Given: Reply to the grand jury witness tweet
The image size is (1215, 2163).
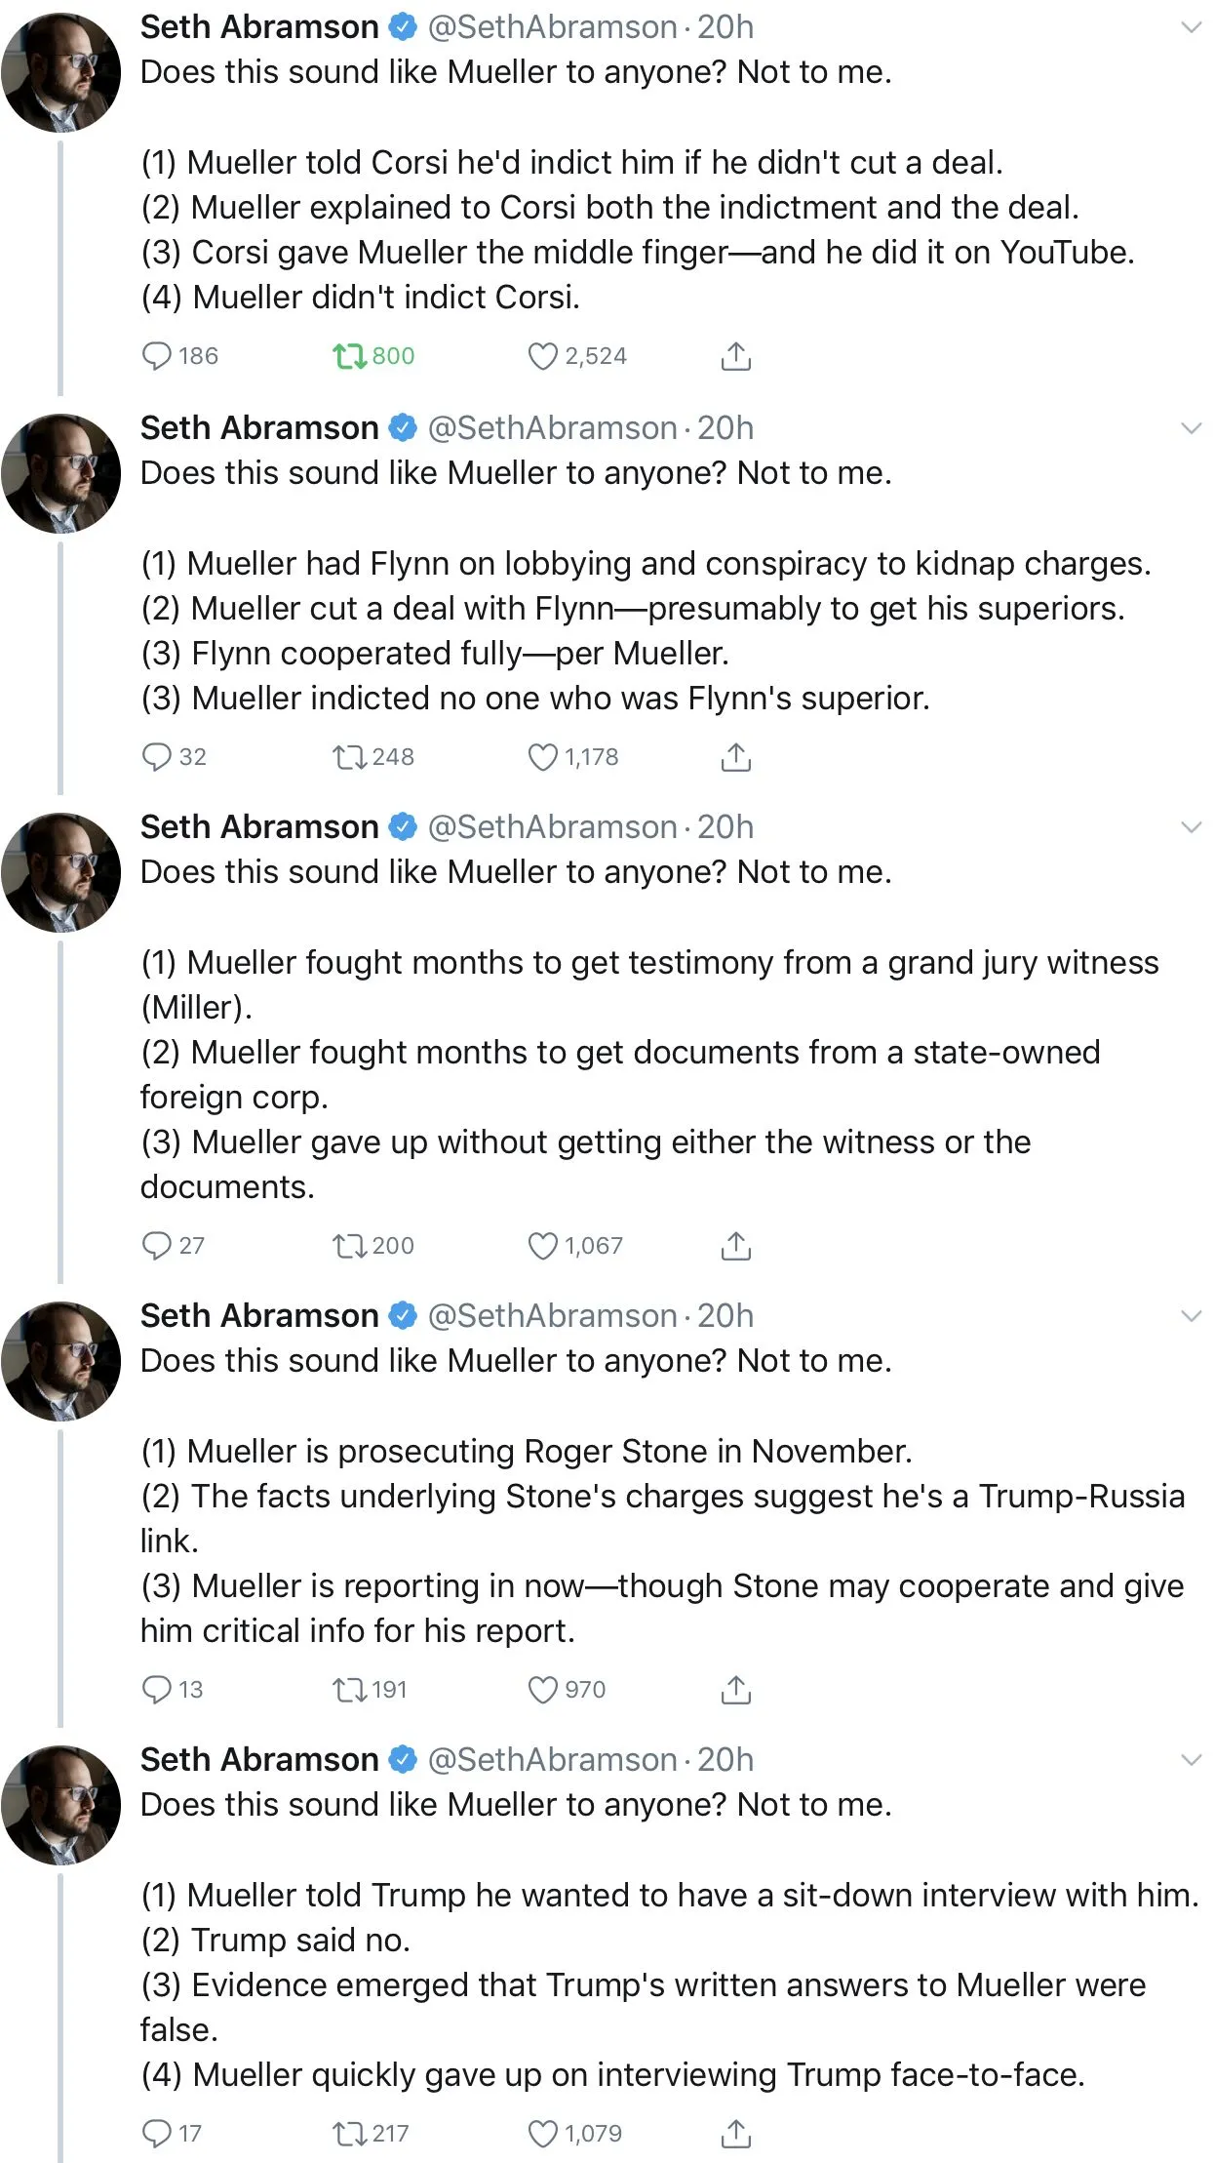Looking at the screenshot, I should (157, 1246).
